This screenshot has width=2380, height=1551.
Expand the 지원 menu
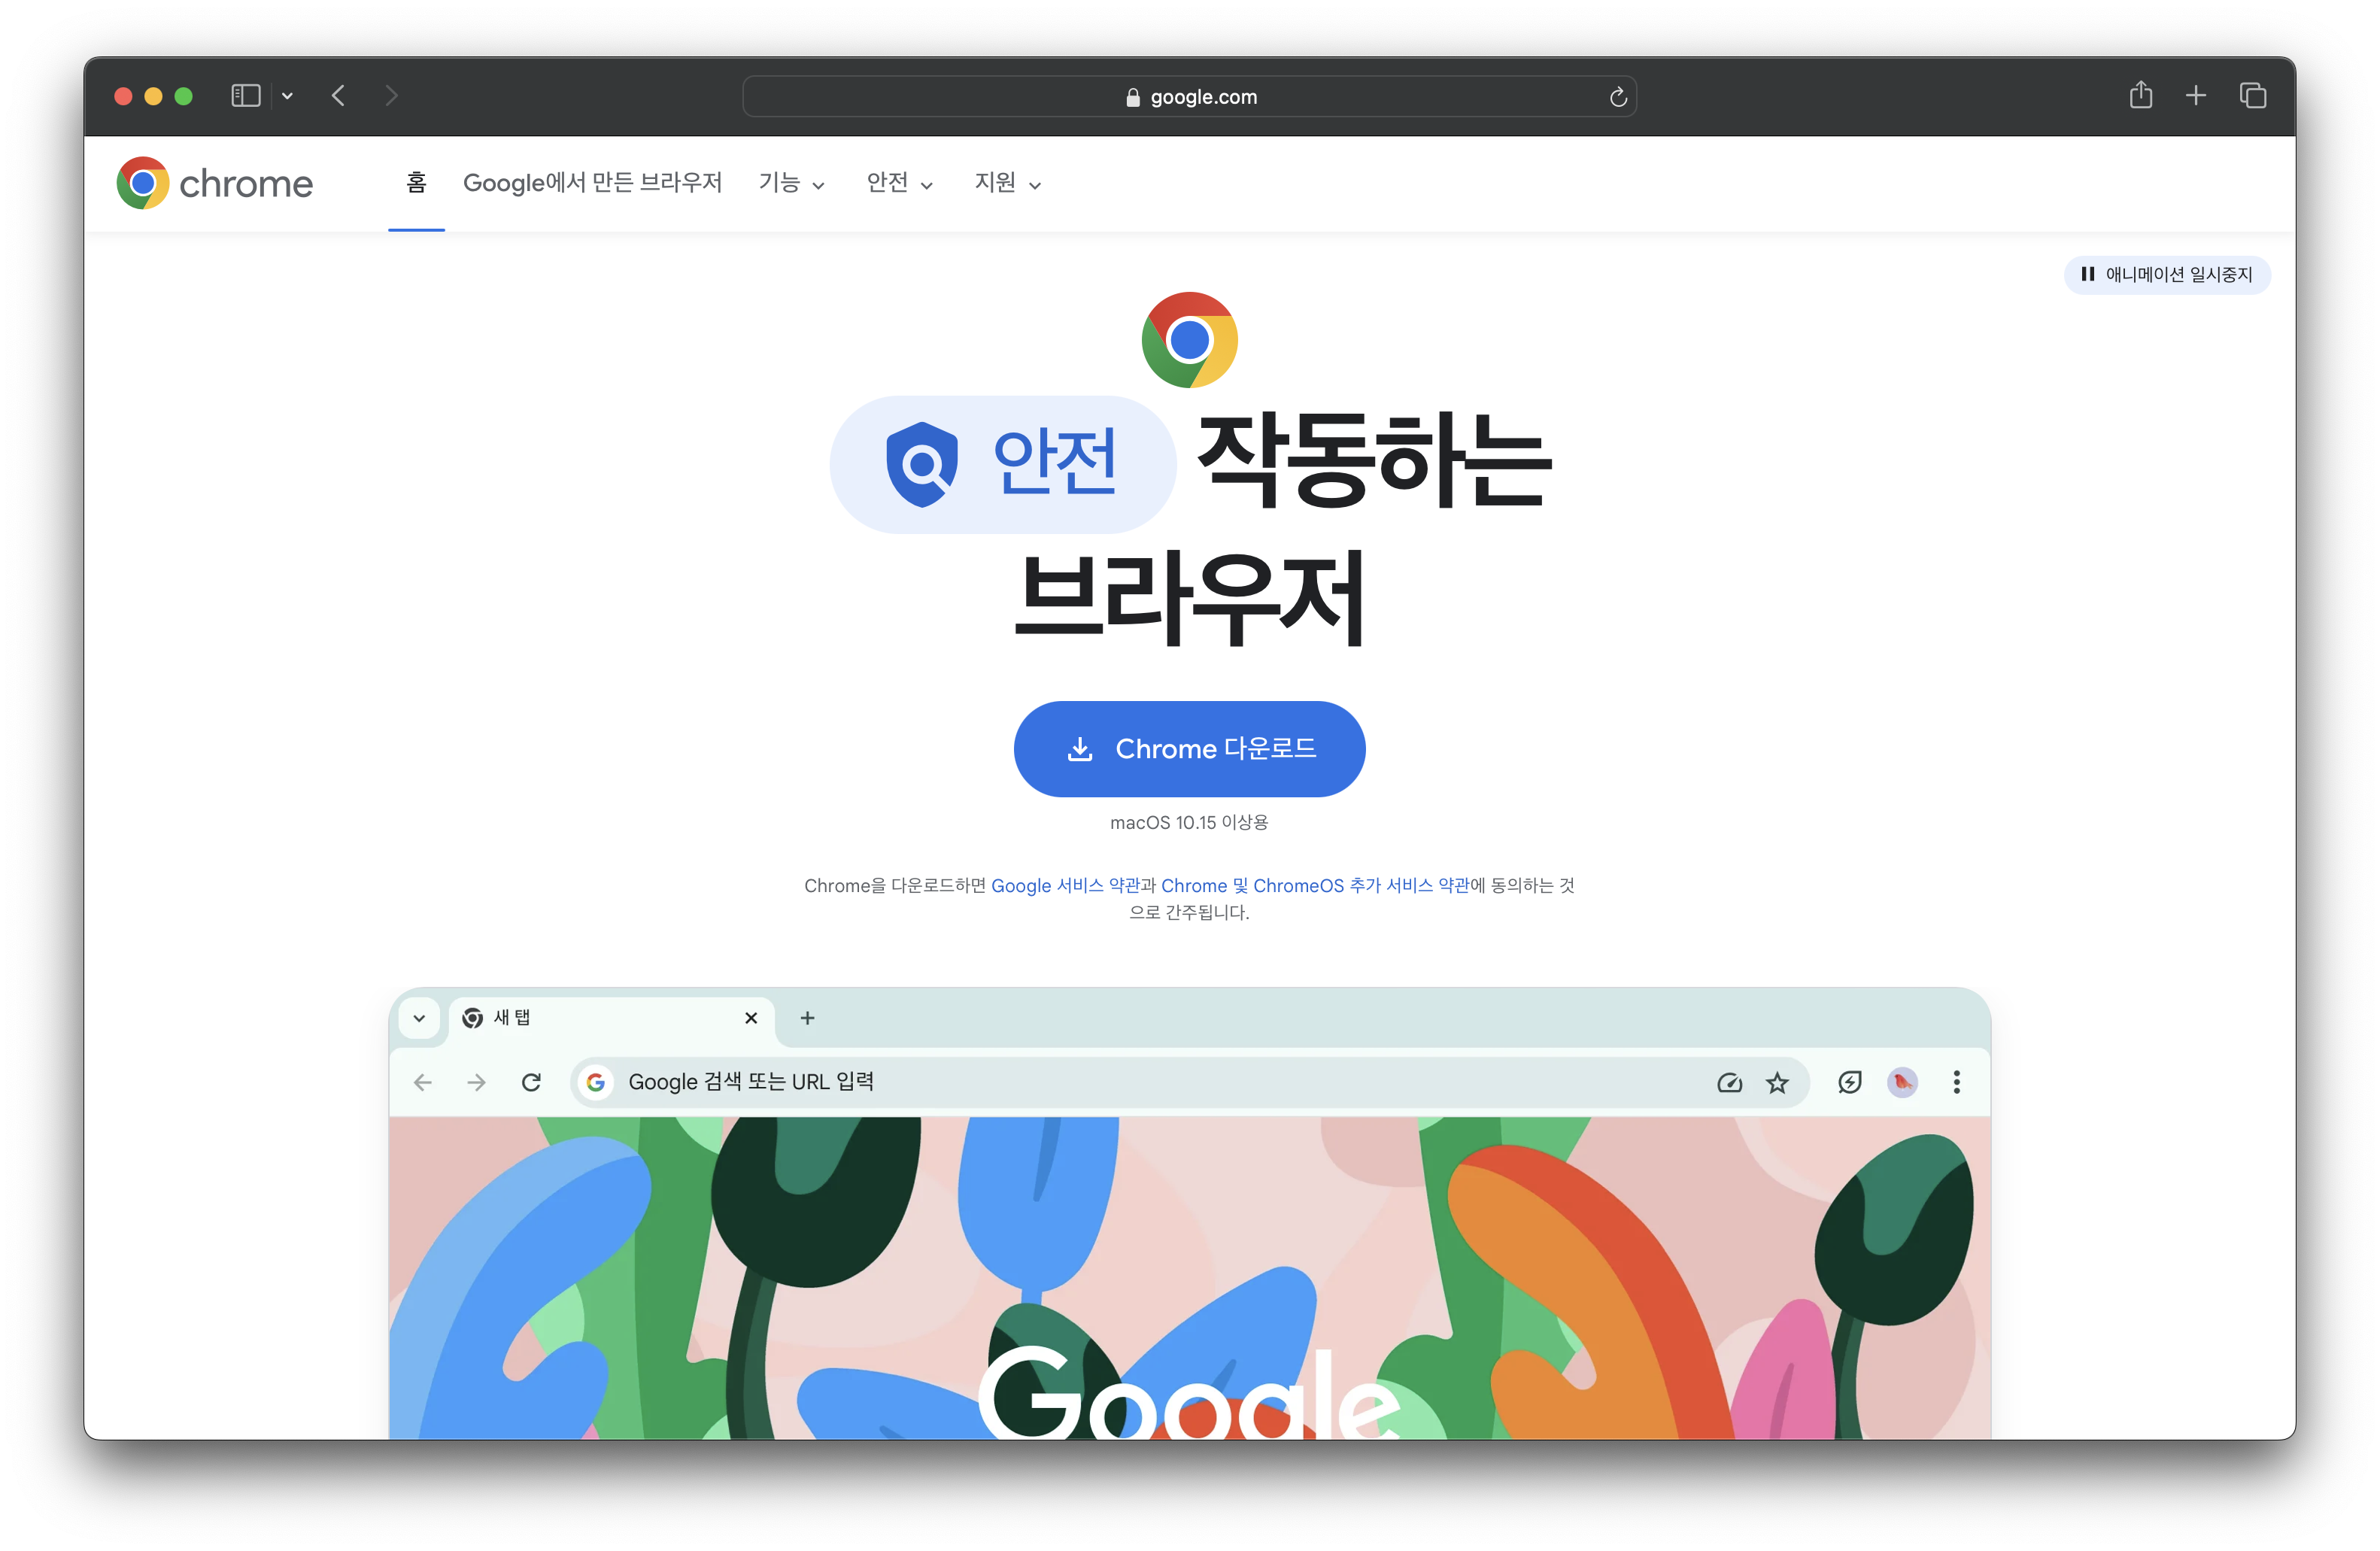tap(1008, 183)
